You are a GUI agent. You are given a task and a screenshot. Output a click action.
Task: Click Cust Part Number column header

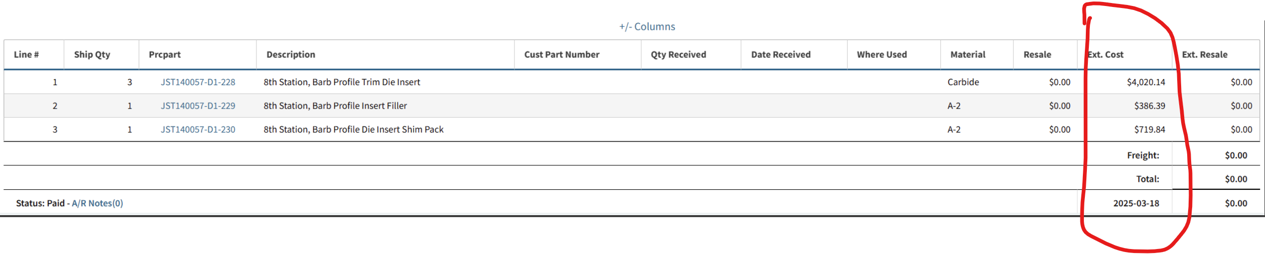coord(562,55)
